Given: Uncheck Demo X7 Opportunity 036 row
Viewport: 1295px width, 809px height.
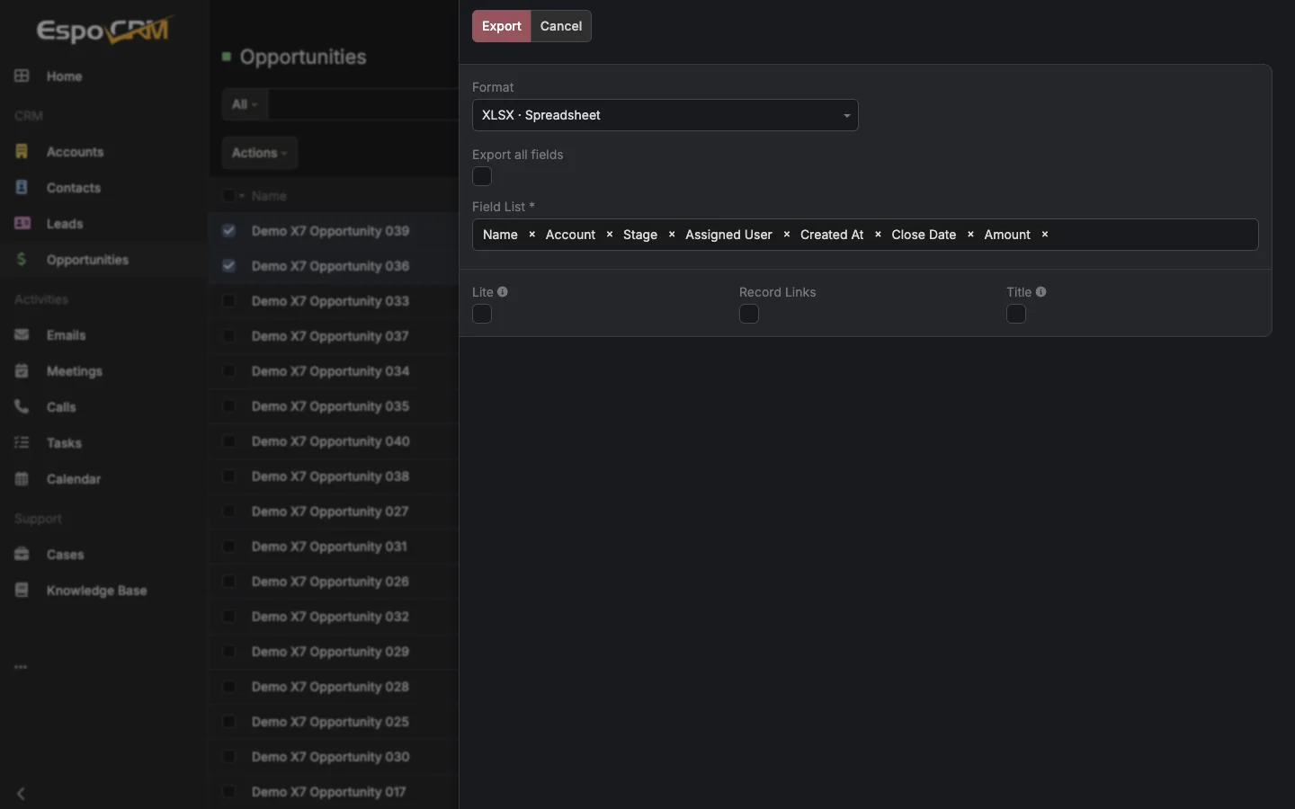Looking at the screenshot, I should [x=228, y=266].
